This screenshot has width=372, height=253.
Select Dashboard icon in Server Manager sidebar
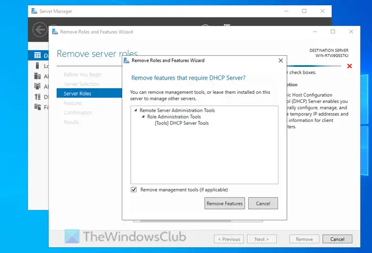pyautogui.click(x=38, y=55)
